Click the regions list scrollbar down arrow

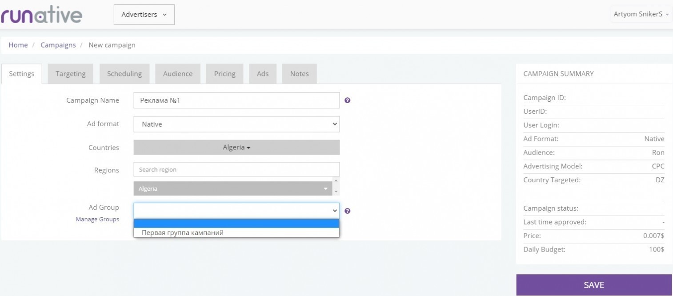pyautogui.click(x=336, y=192)
